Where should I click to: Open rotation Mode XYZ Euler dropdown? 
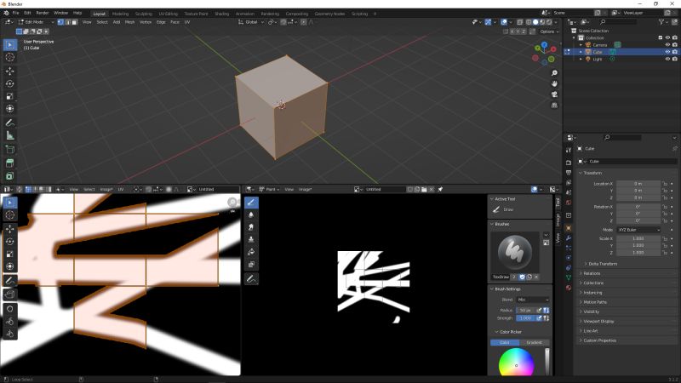coord(638,230)
